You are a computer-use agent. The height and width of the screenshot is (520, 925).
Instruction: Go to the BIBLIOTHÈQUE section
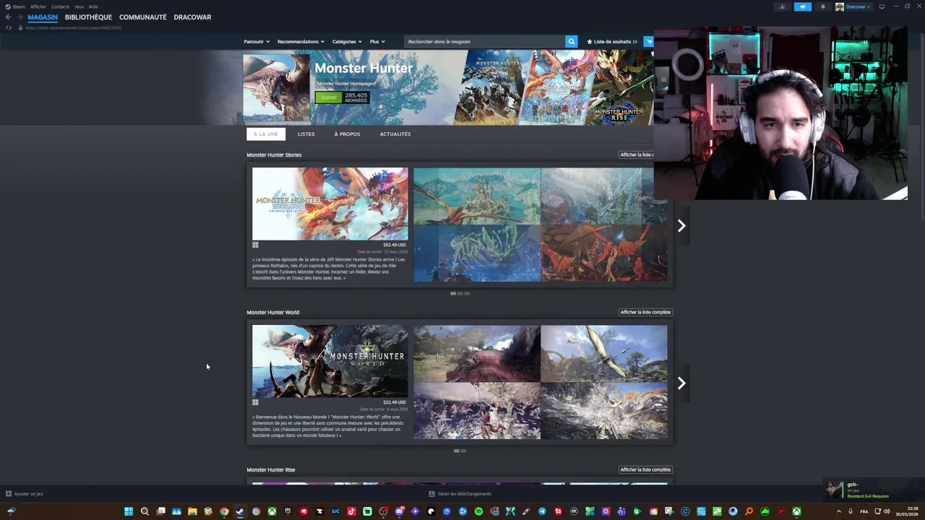click(x=88, y=17)
